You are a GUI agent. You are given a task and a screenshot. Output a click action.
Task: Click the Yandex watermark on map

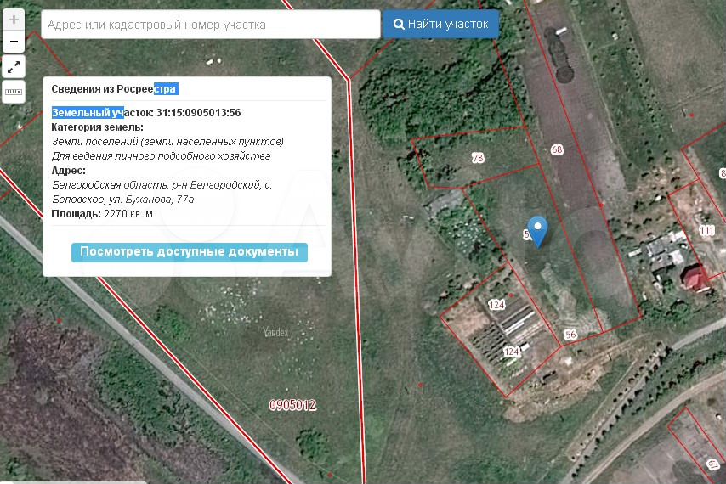tap(275, 332)
